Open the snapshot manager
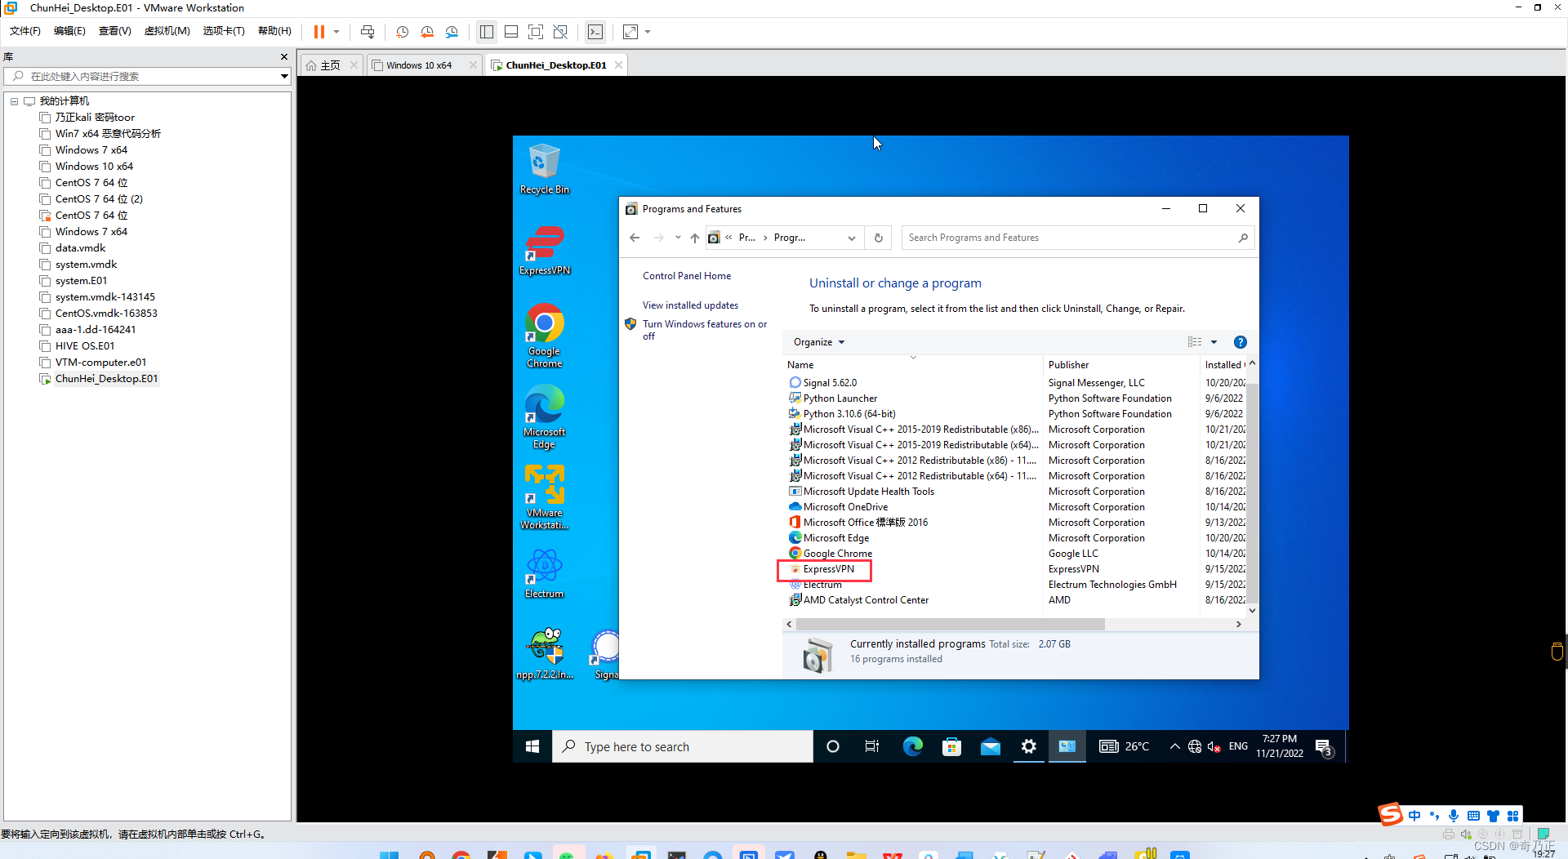The image size is (1568, 859). tap(452, 32)
